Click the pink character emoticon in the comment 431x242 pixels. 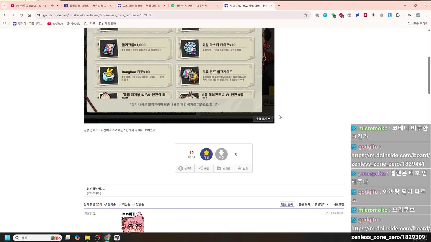[x=133, y=222]
